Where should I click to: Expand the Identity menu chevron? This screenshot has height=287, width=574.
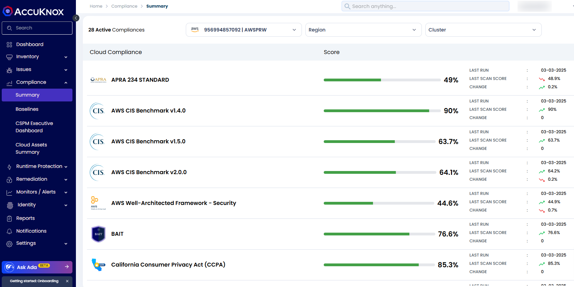click(x=66, y=205)
